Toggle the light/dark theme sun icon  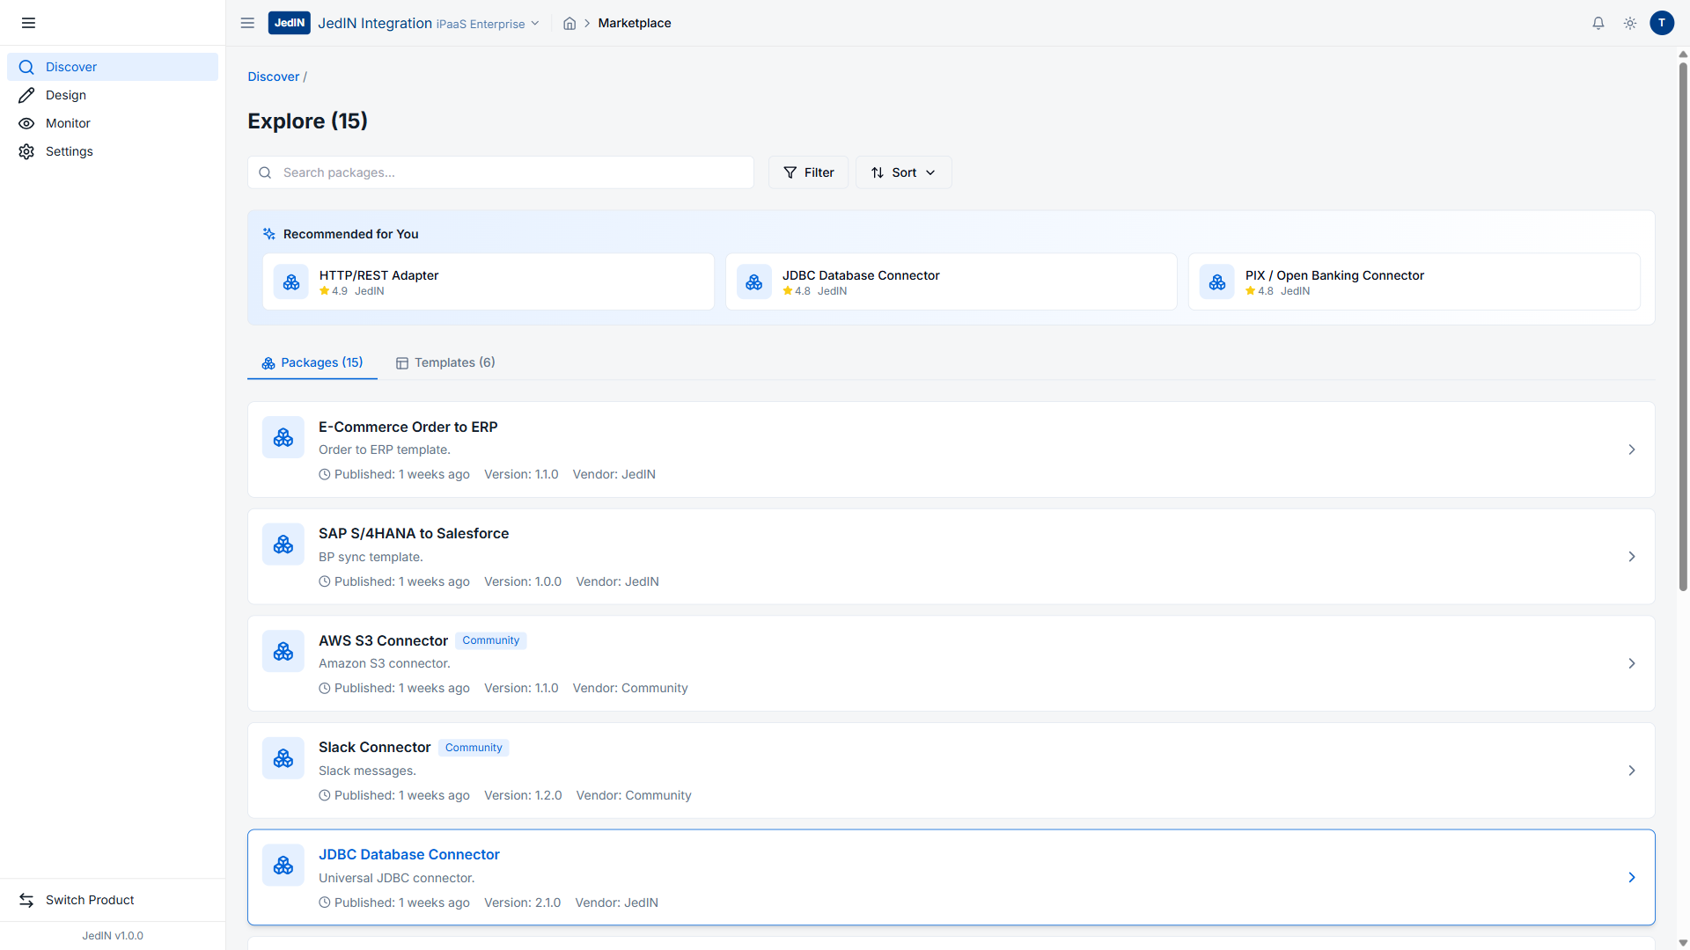1630,24
